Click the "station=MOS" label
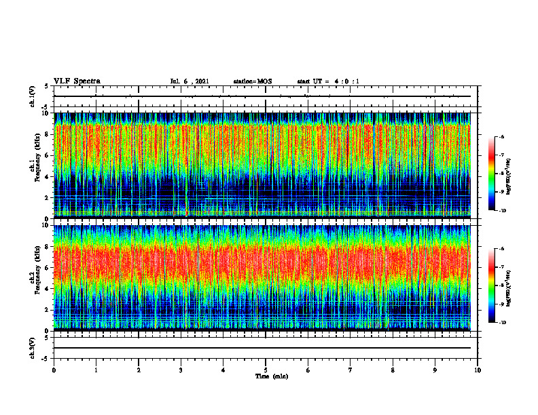Screen dimensions: 538x415 (x=253, y=81)
